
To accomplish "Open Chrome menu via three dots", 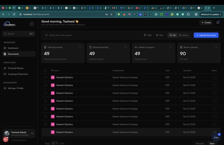I will click(221, 14).
